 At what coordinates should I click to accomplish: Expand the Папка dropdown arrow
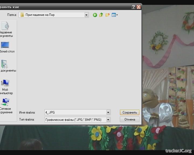[86, 15]
